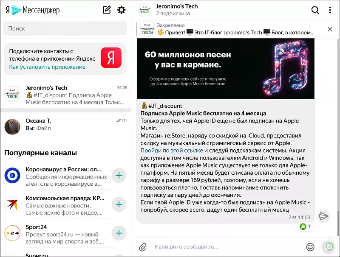This screenshot has height=257, width=340.
Task: Open Комсомольская правда channel avatar
Action: [x=12, y=204]
